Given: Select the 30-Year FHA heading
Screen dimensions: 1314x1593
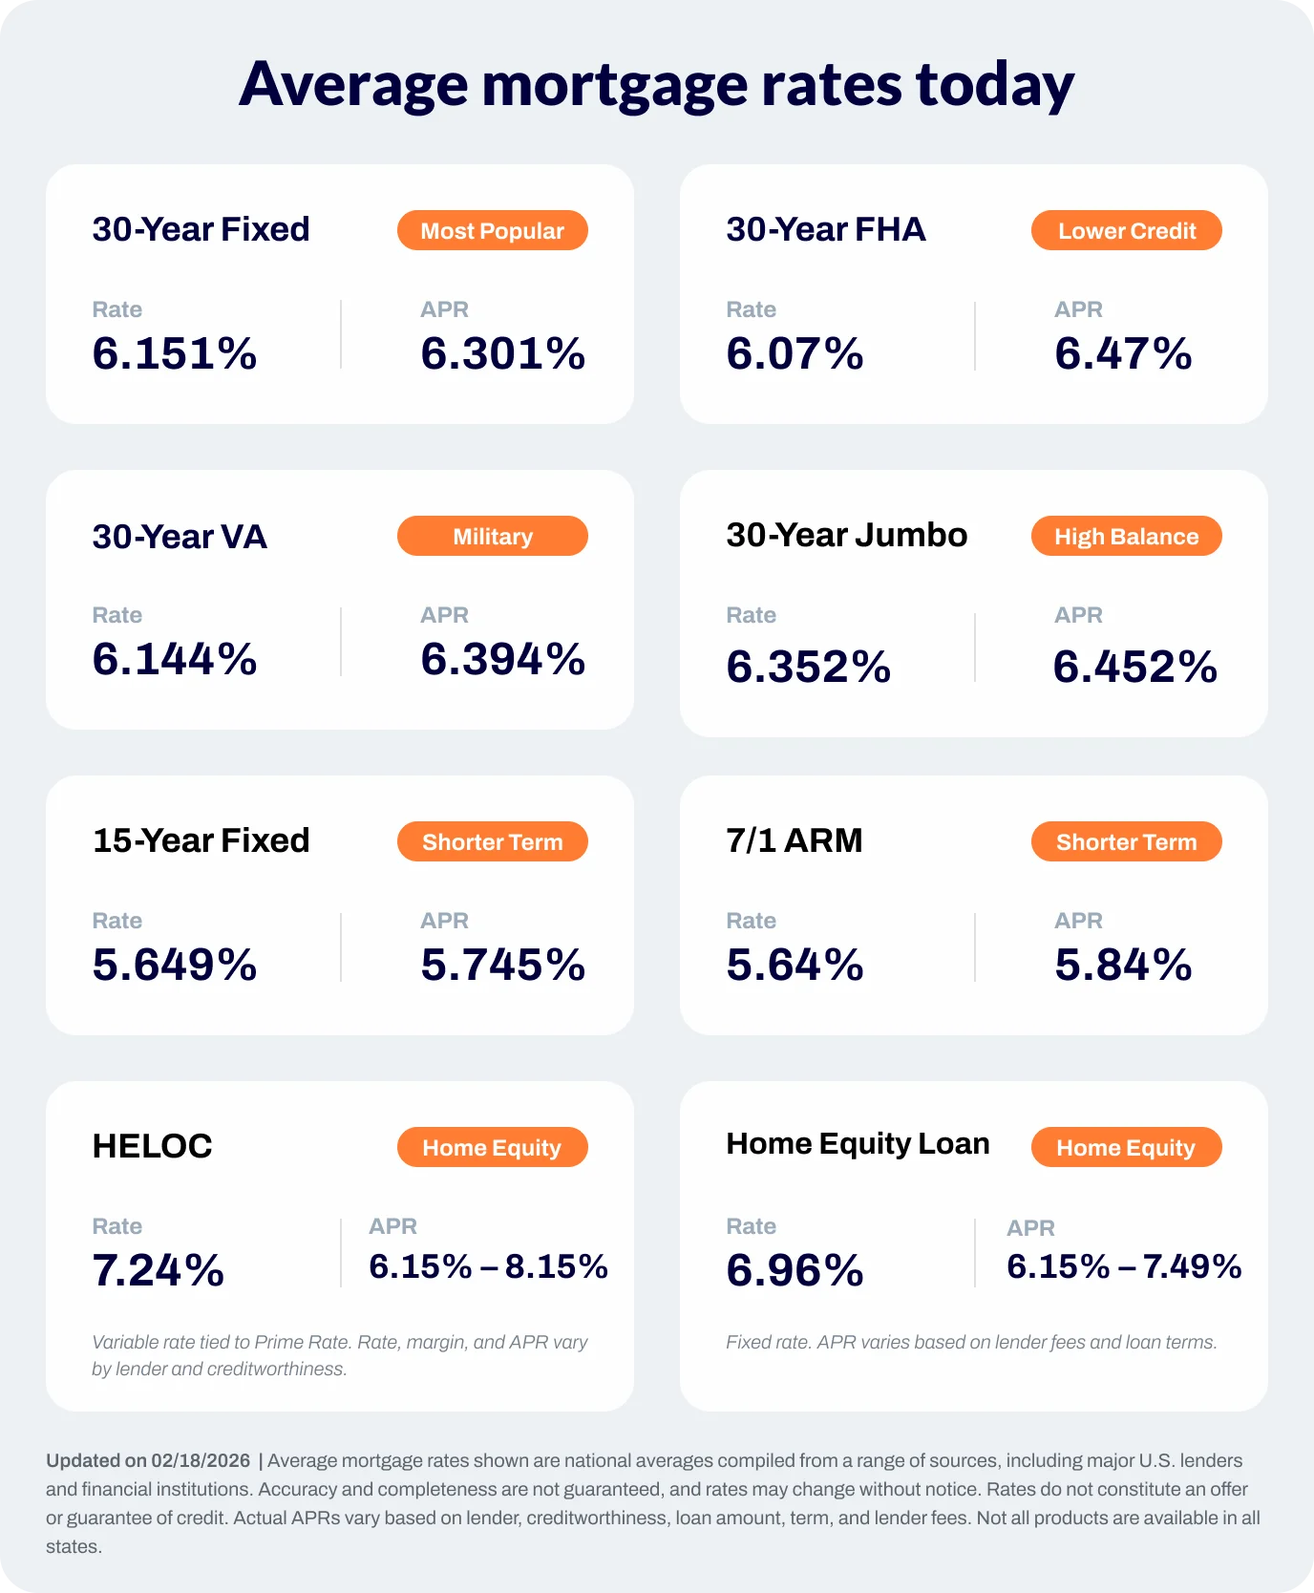Looking at the screenshot, I should click(826, 230).
